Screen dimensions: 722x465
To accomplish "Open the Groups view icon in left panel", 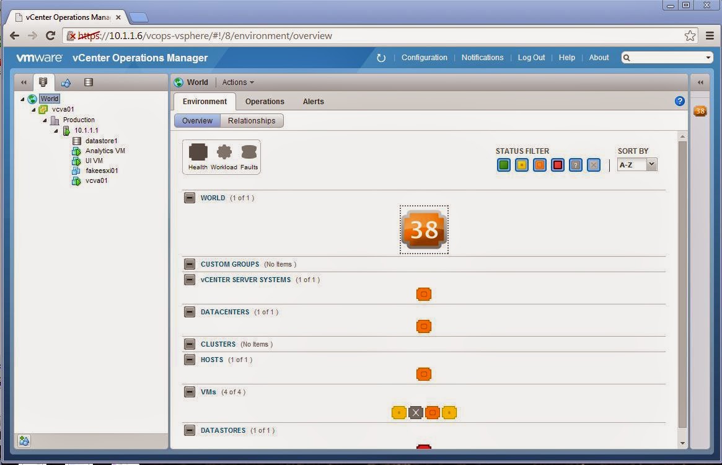I will 66,82.
